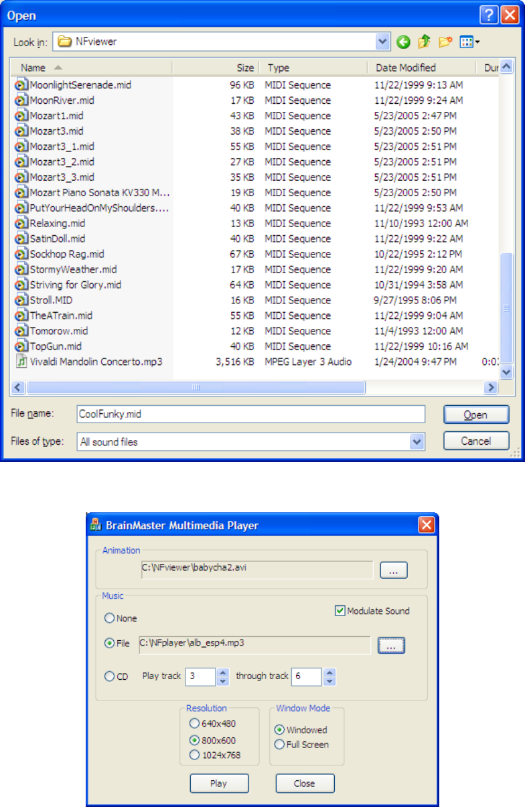Click the TopGun.mid file icon

(21, 346)
